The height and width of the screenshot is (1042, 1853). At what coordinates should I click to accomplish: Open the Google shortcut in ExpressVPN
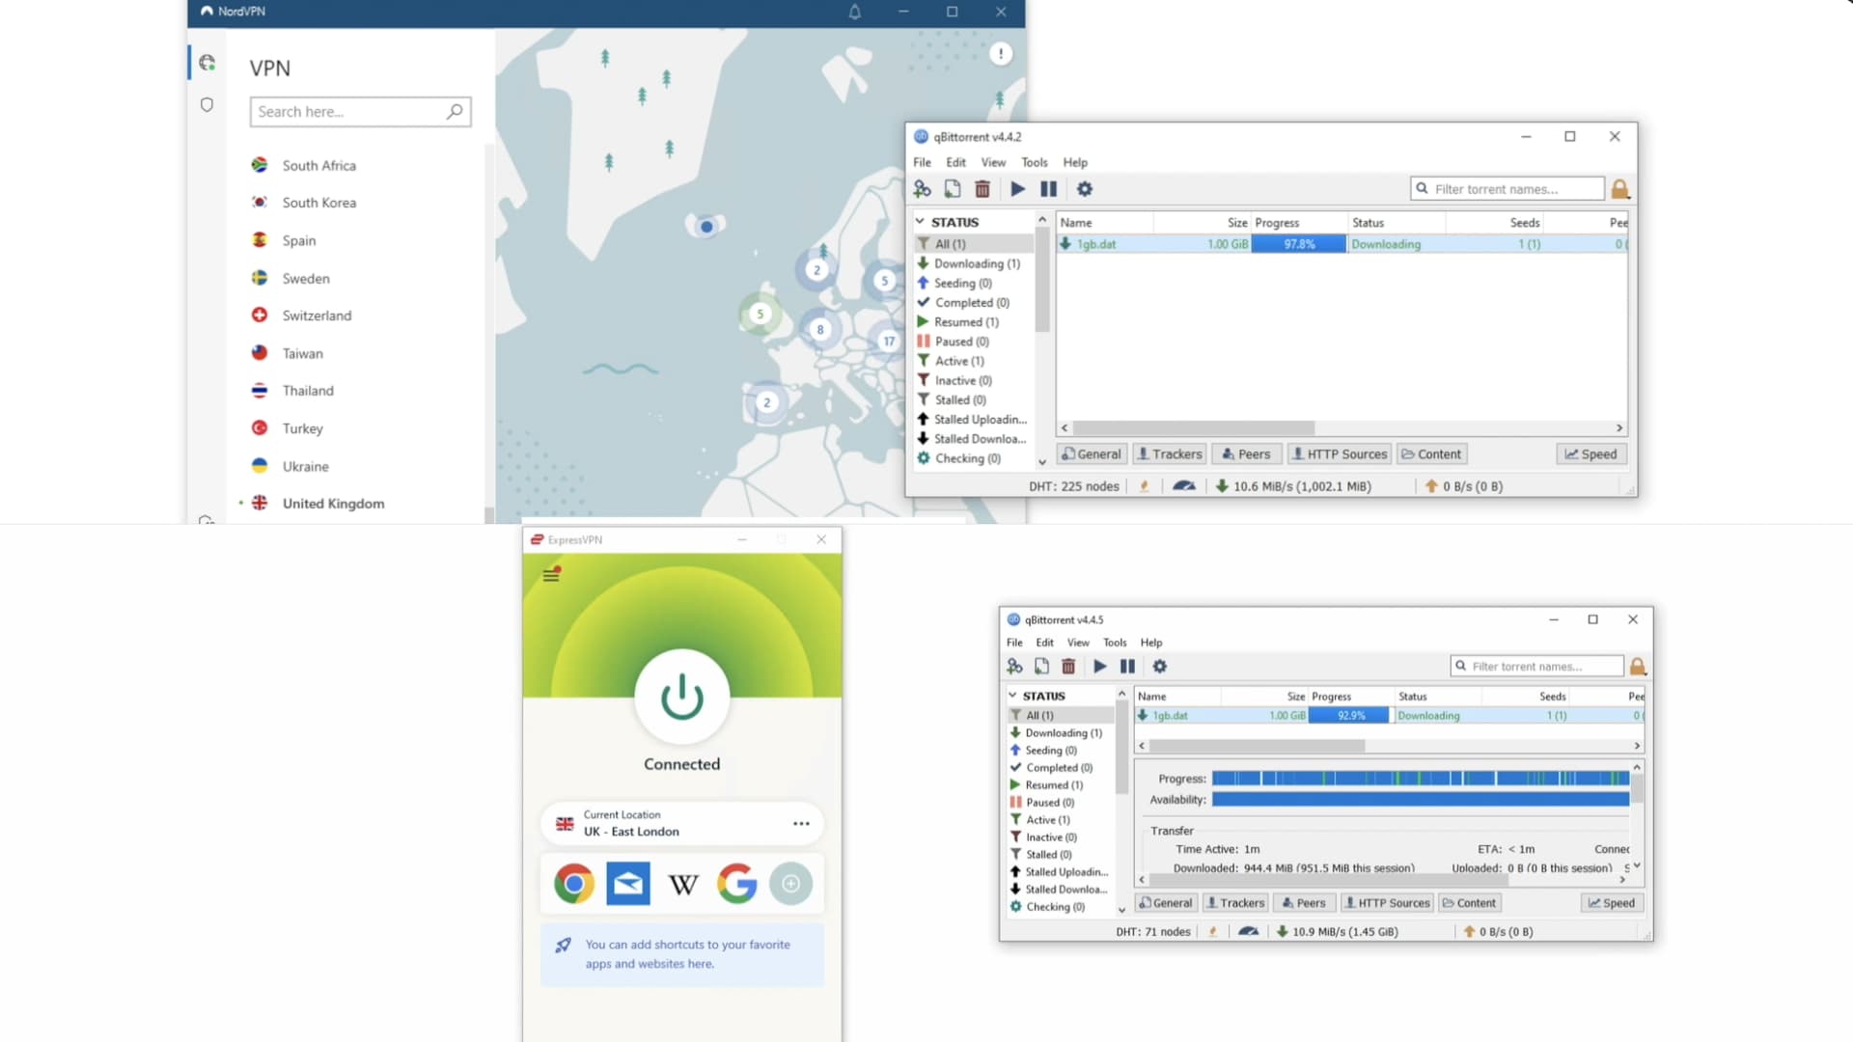pyautogui.click(x=737, y=883)
